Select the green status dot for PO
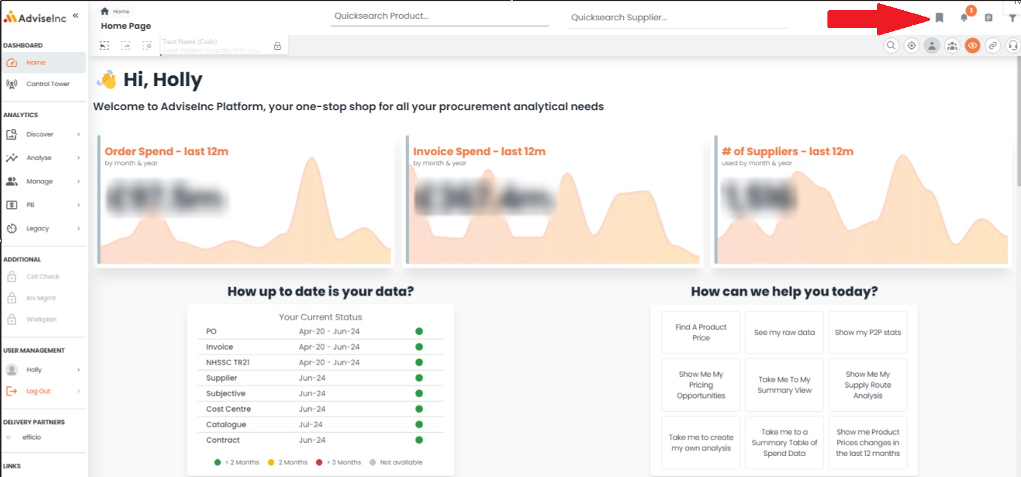Screen dimensions: 1021x477 pos(419,331)
